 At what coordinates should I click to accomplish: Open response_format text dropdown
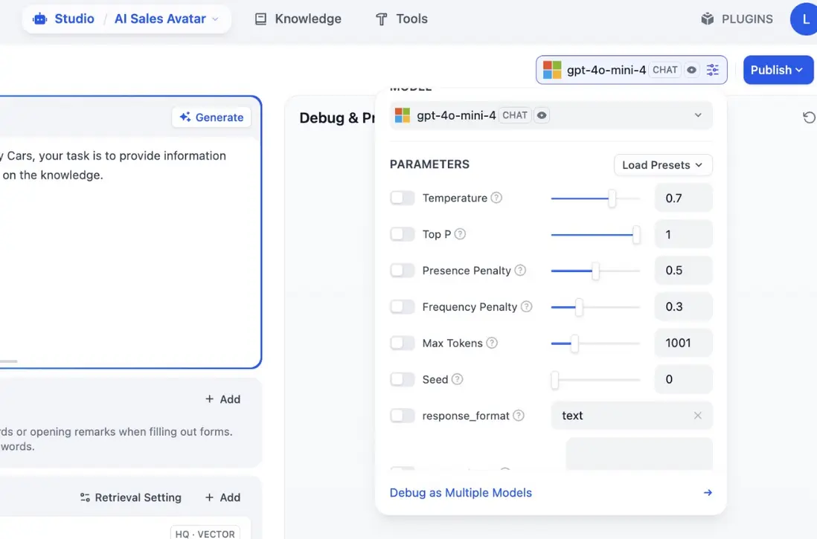632,416
